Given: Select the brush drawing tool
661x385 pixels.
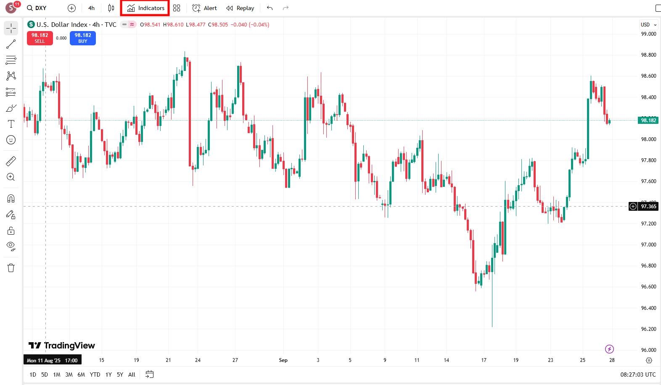Looking at the screenshot, I should click(11, 108).
